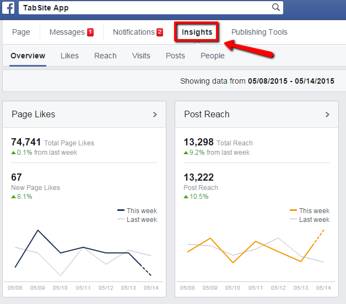Screen dimensions: 346x304
Task: Open the Reach sub-tab
Action: coord(105,56)
